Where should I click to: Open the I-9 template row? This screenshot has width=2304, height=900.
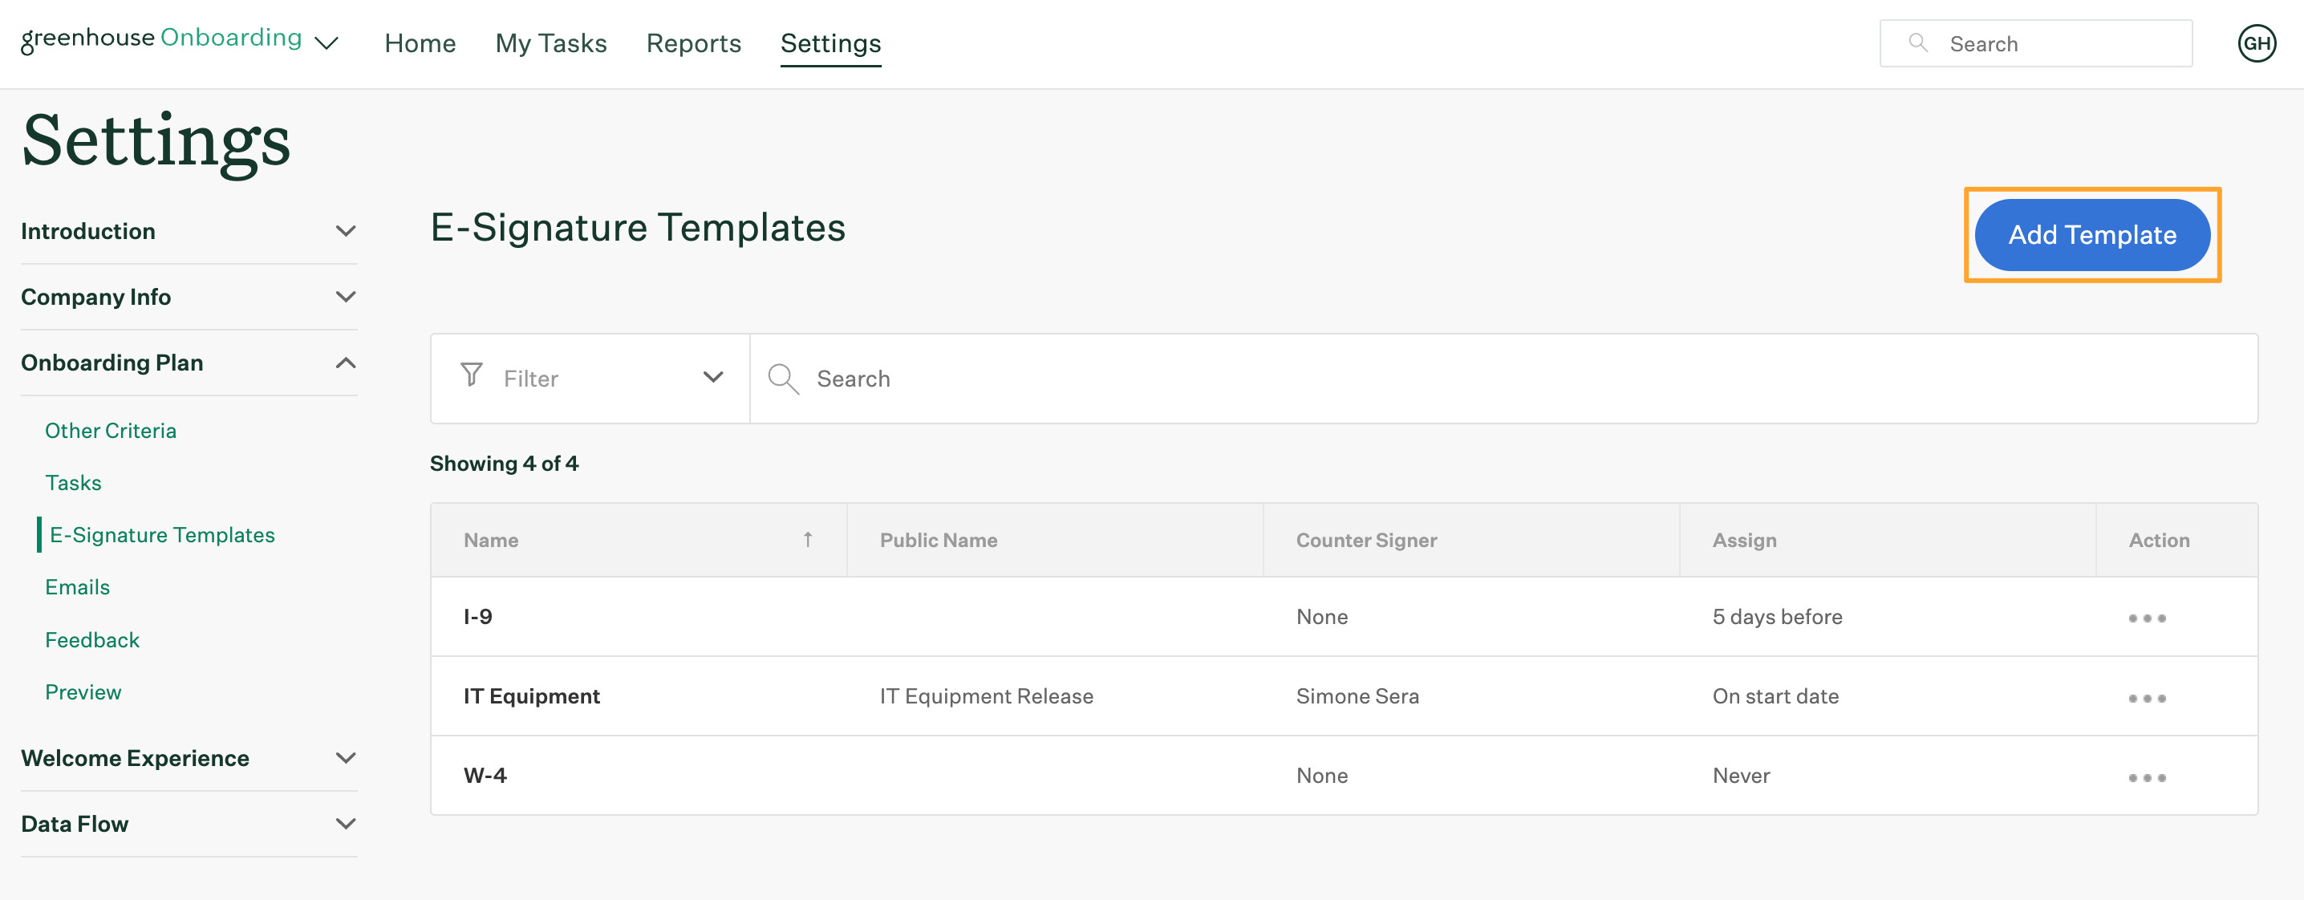[x=1345, y=616]
